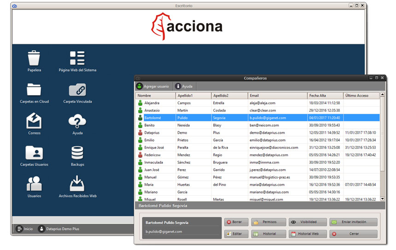Open Permisos for Bartolomé
The height and width of the screenshot is (250, 396).
pos(268,222)
